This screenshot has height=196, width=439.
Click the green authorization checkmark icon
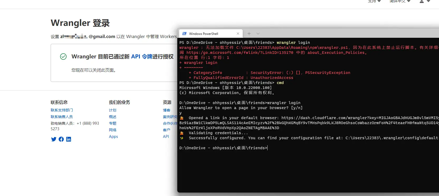point(63,57)
